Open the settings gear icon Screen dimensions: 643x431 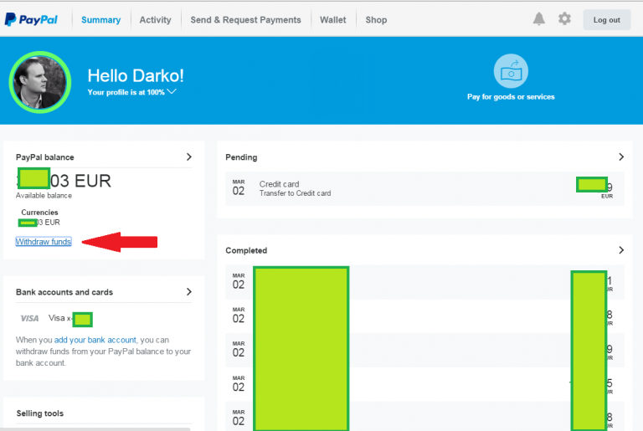point(564,19)
